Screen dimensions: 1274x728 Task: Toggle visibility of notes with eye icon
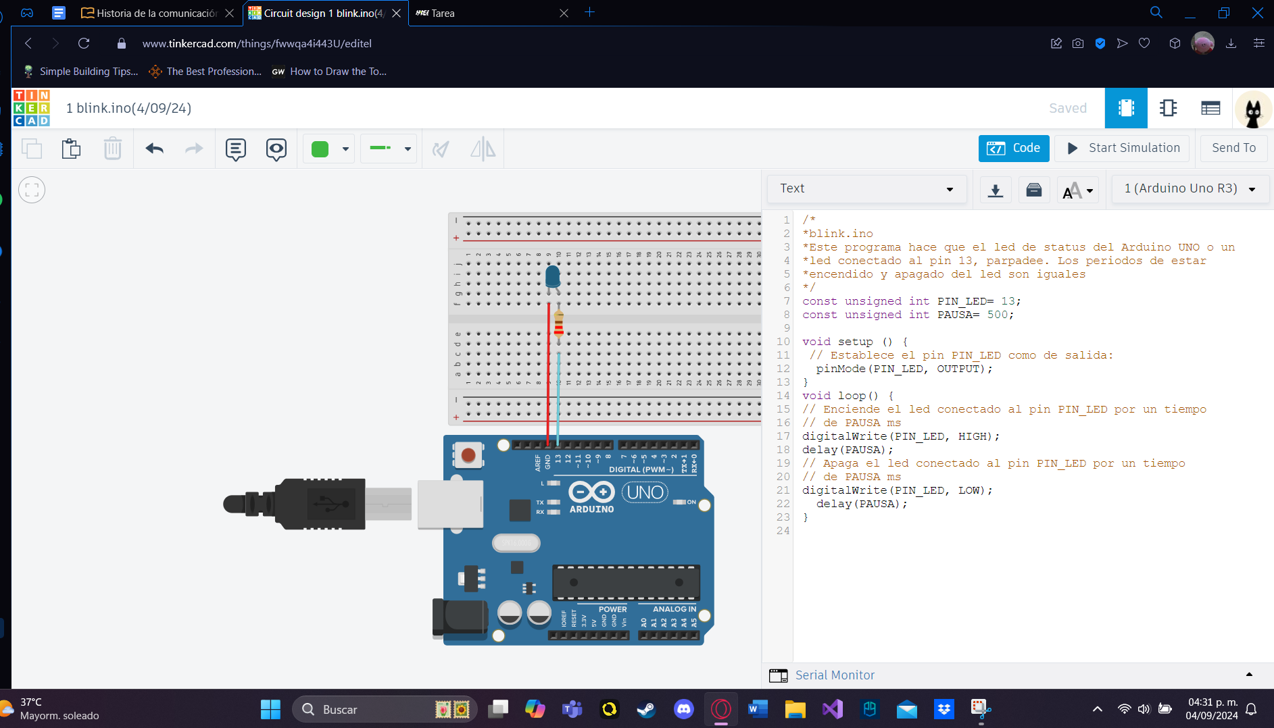[x=276, y=149]
